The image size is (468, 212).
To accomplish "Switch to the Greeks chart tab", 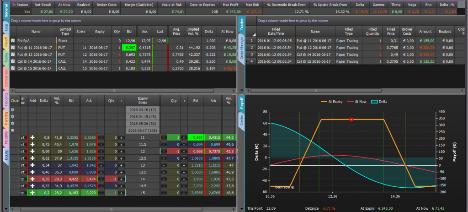I will pyautogui.click(x=242, y=121).
